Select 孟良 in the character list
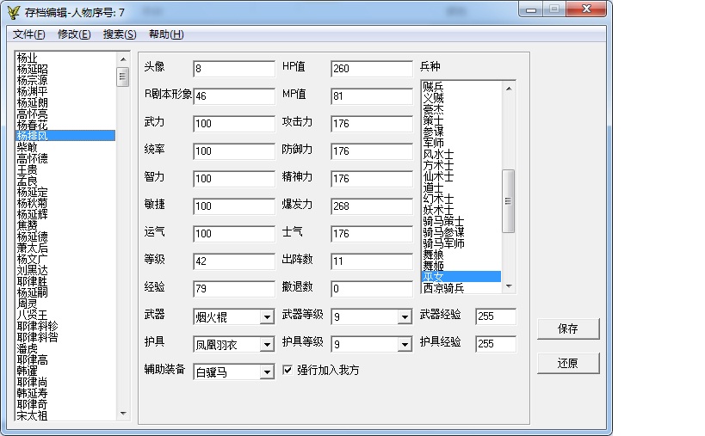This screenshot has width=705, height=436. [65, 181]
